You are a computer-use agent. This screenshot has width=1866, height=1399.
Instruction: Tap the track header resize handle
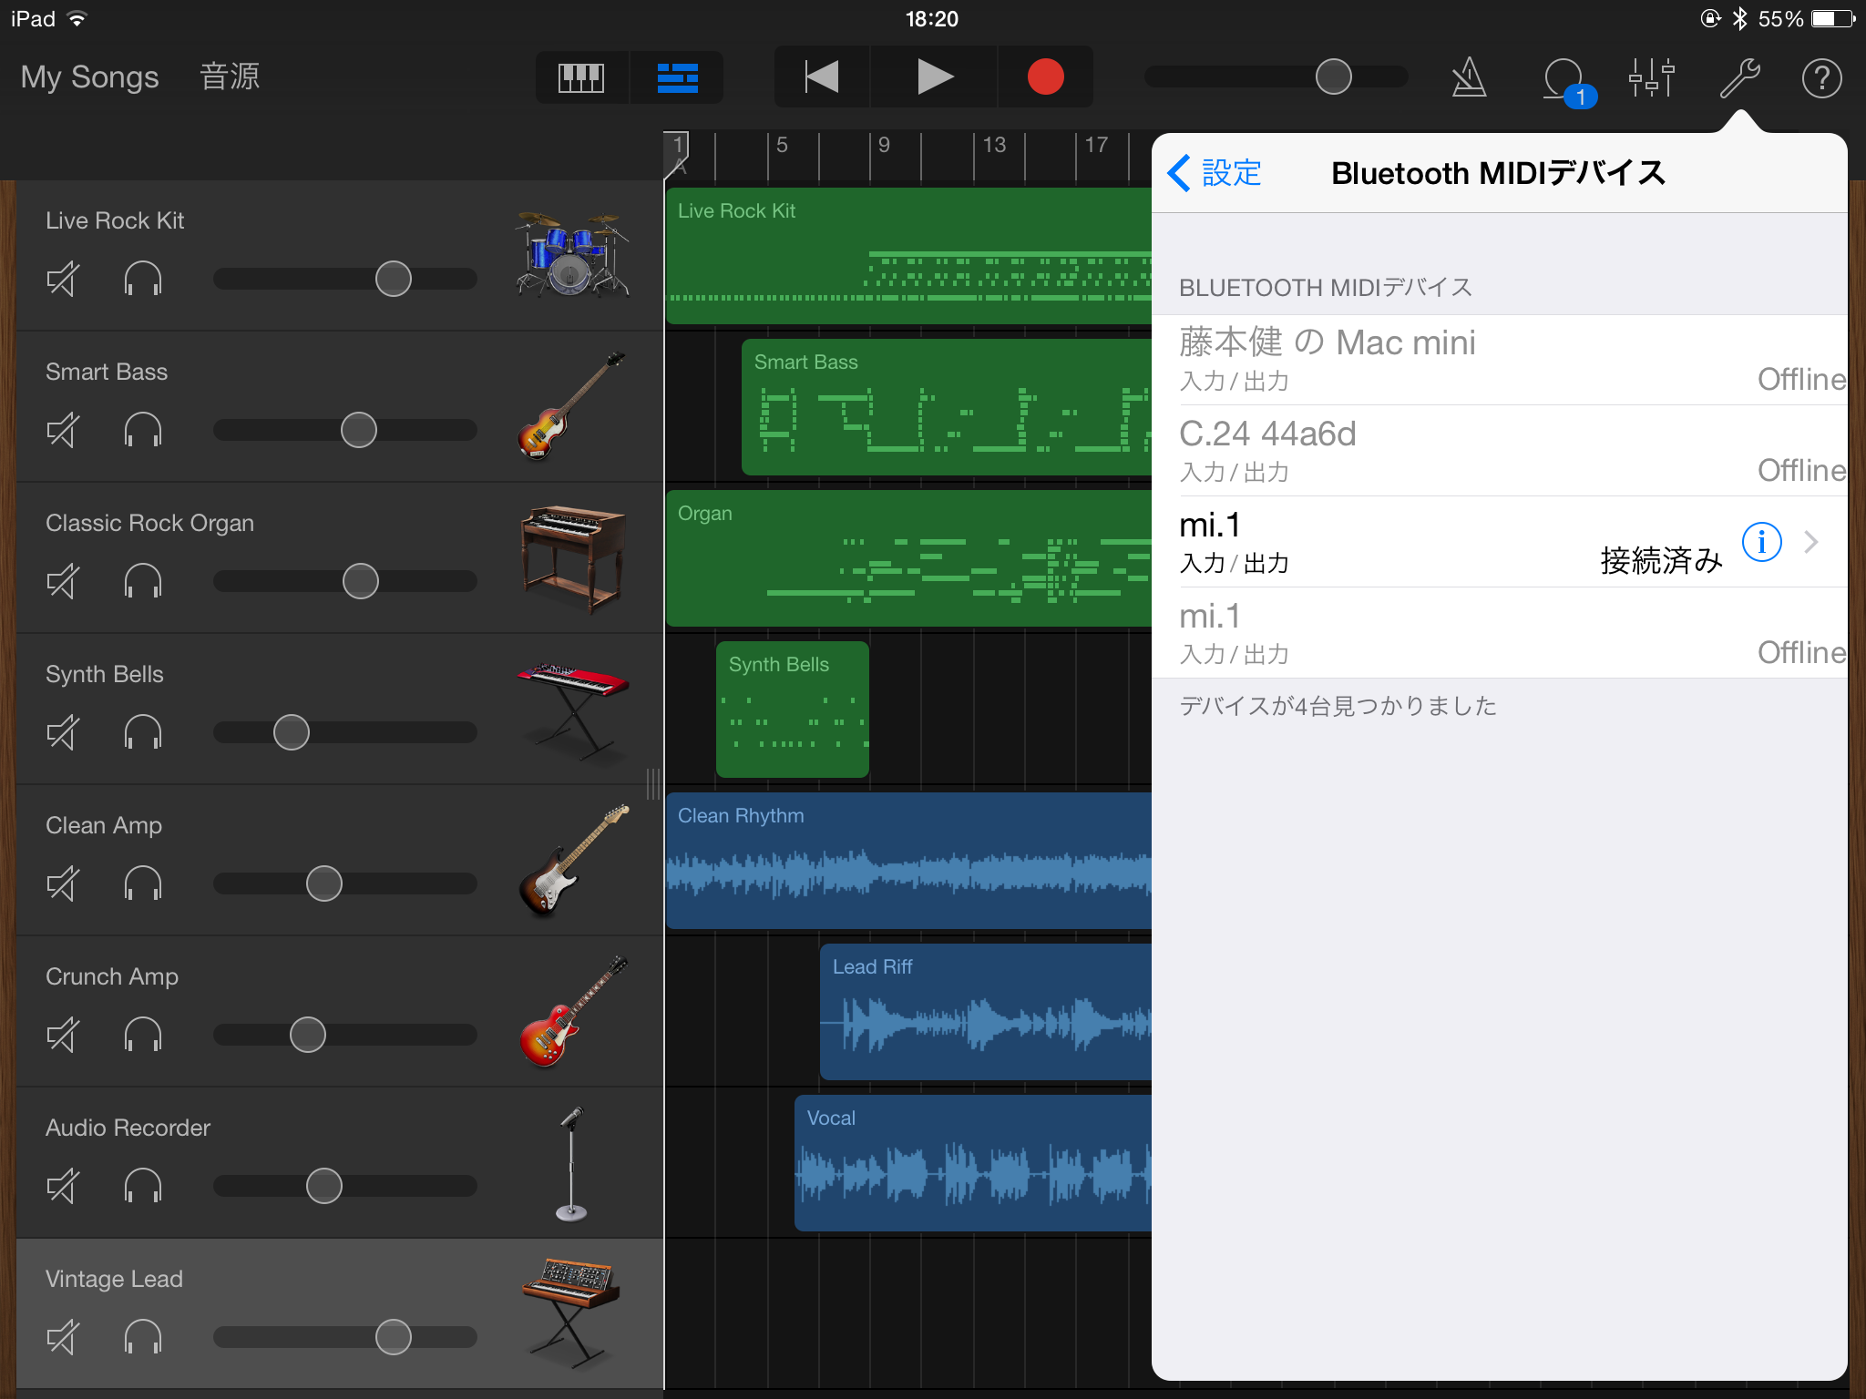click(x=653, y=784)
